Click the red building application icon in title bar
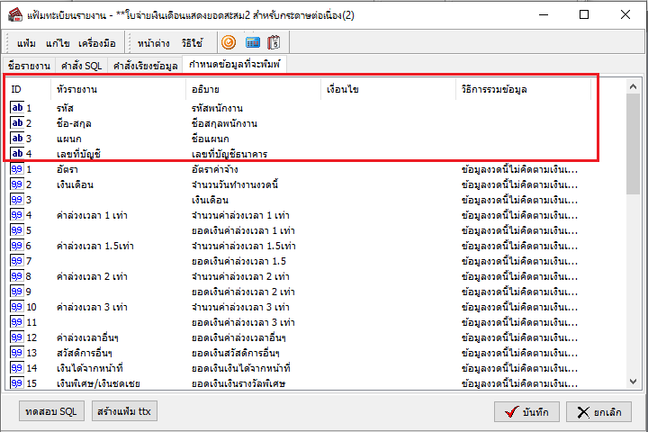 15,15
